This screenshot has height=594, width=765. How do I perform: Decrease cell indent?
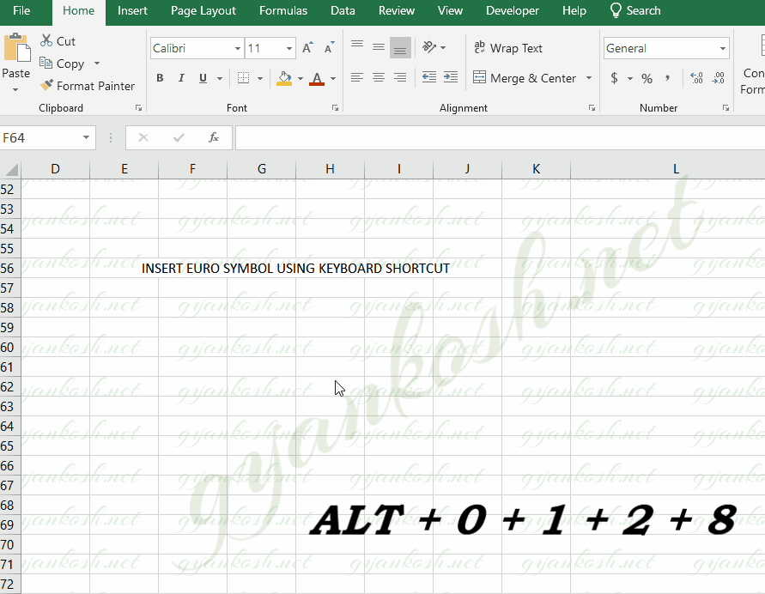tap(429, 77)
